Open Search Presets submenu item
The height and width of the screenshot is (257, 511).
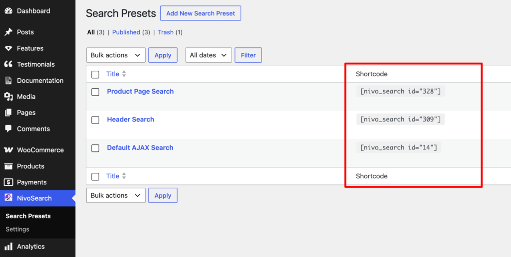[28, 216]
